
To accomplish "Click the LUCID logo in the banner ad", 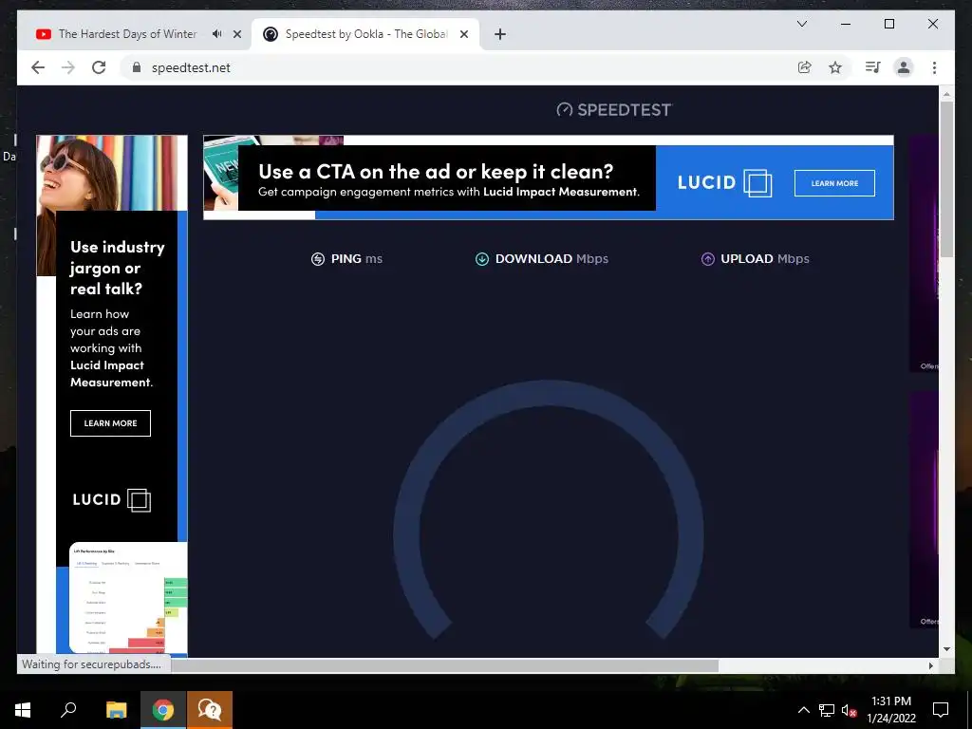I will pos(724,183).
